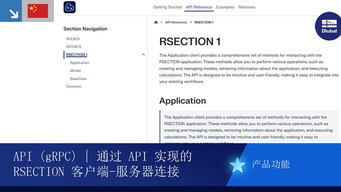341x192 pixels.
Task: Open the Examples tab
Action: click(225, 7)
